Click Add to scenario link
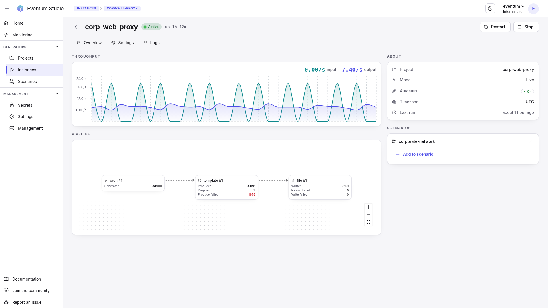The image size is (548, 308). coord(415,154)
